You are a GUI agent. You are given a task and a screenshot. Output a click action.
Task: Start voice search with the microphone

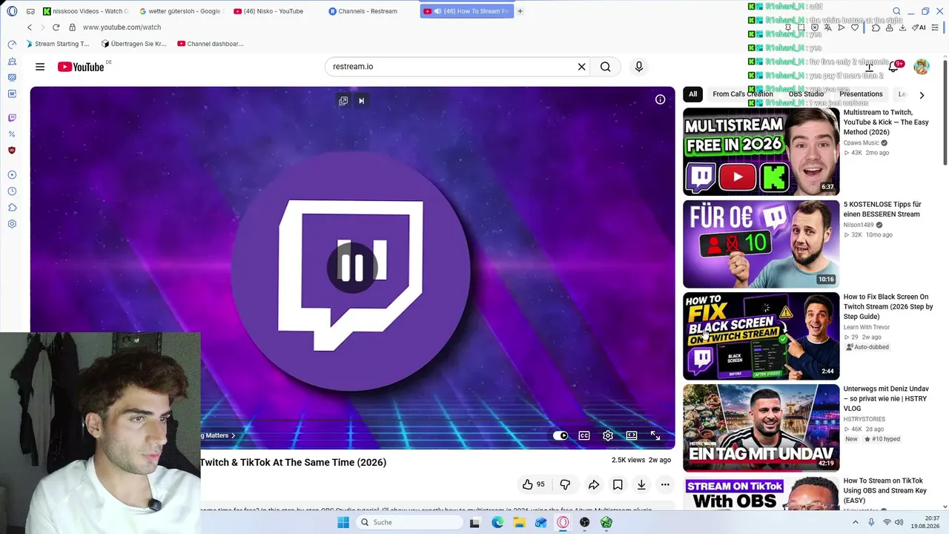click(639, 67)
